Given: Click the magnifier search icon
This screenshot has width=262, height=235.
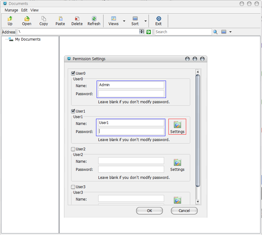Looking at the screenshot, I should click(215, 32).
